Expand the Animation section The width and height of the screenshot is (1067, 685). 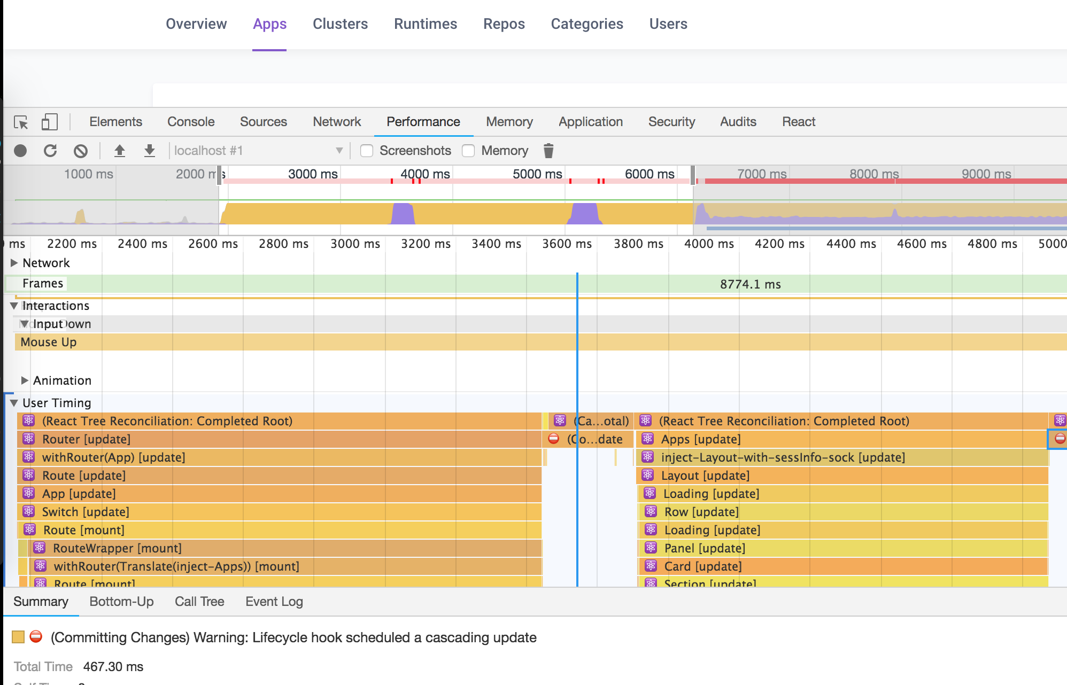[x=25, y=380]
